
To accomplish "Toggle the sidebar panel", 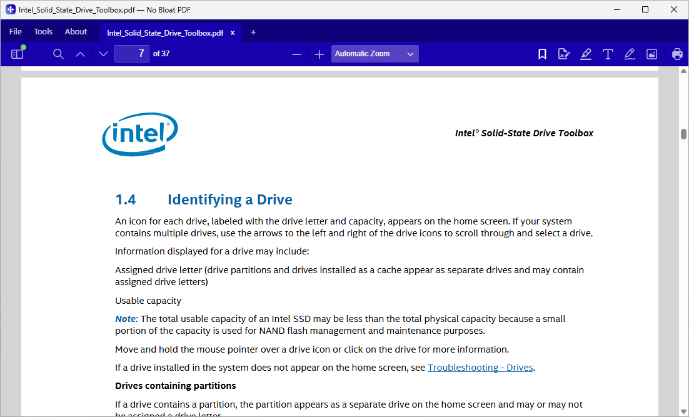I will (x=17, y=54).
